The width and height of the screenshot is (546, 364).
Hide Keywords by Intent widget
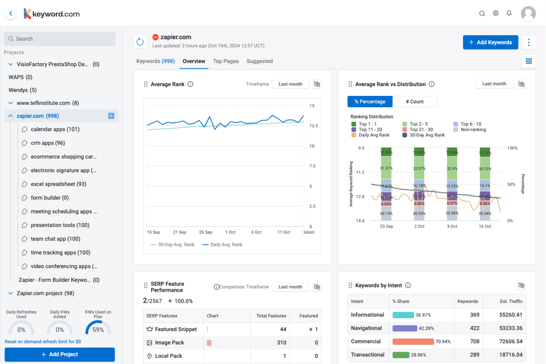[521, 285]
